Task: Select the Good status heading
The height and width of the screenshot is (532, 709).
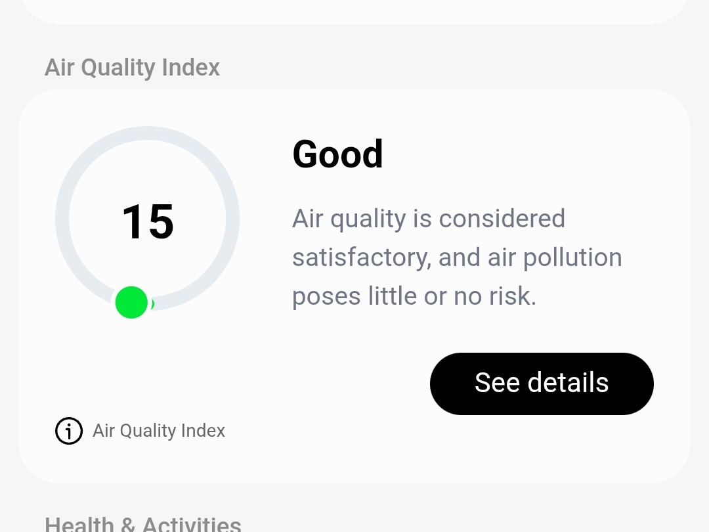Action: (x=338, y=154)
